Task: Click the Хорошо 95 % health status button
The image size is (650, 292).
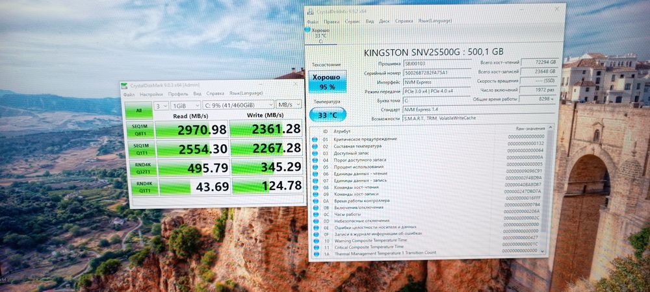Action: click(328, 82)
